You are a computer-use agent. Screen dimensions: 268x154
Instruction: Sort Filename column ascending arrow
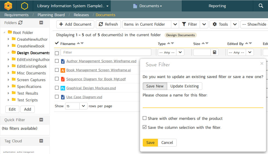pyautogui.click(x=78, y=43)
